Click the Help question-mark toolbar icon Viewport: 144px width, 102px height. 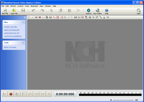tap(106, 10)
